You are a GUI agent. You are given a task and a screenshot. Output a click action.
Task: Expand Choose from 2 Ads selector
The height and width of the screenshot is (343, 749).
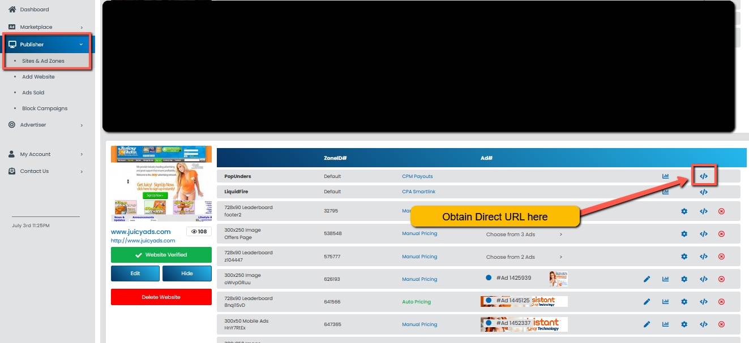click(524, 257)
